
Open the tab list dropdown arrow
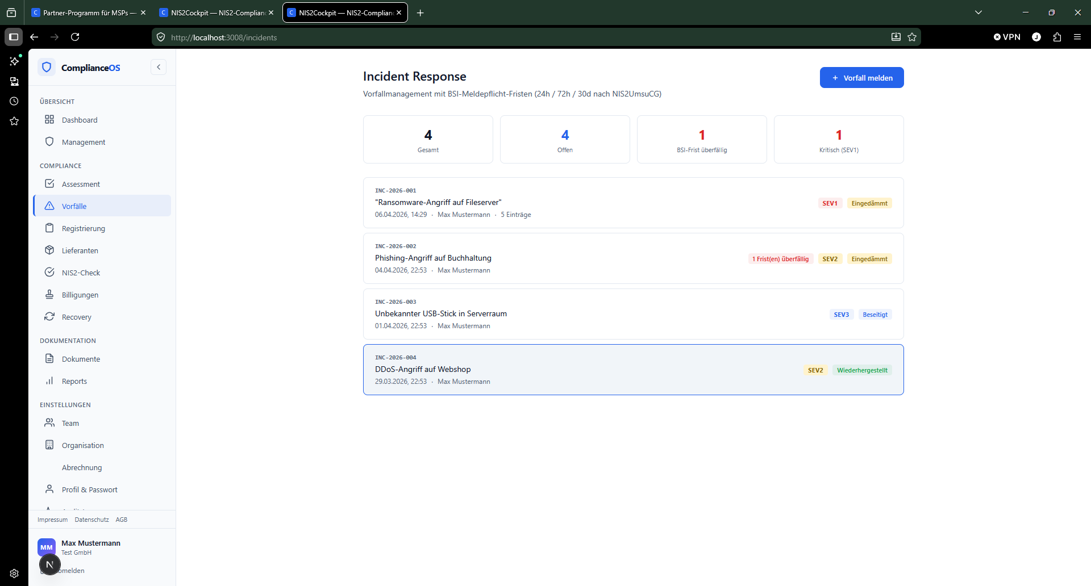click(x=978, y=12)
